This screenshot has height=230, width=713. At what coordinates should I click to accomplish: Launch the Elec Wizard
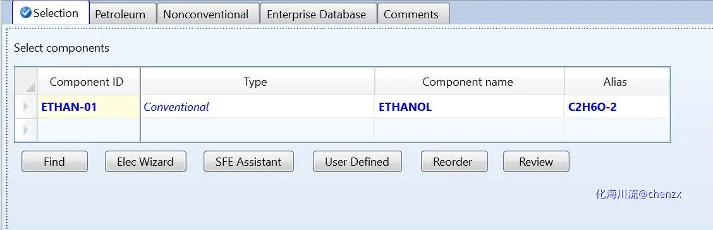(x=145, y=161)
